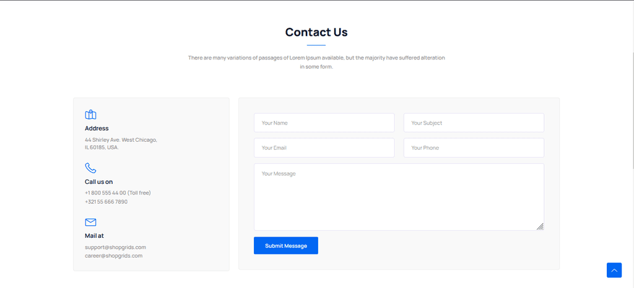This screenshot has height=288, width=634.
Task: Click the envelope mail icon
Action: tap(90, 222)
